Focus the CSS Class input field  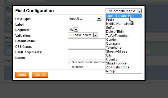click(87, 46)
